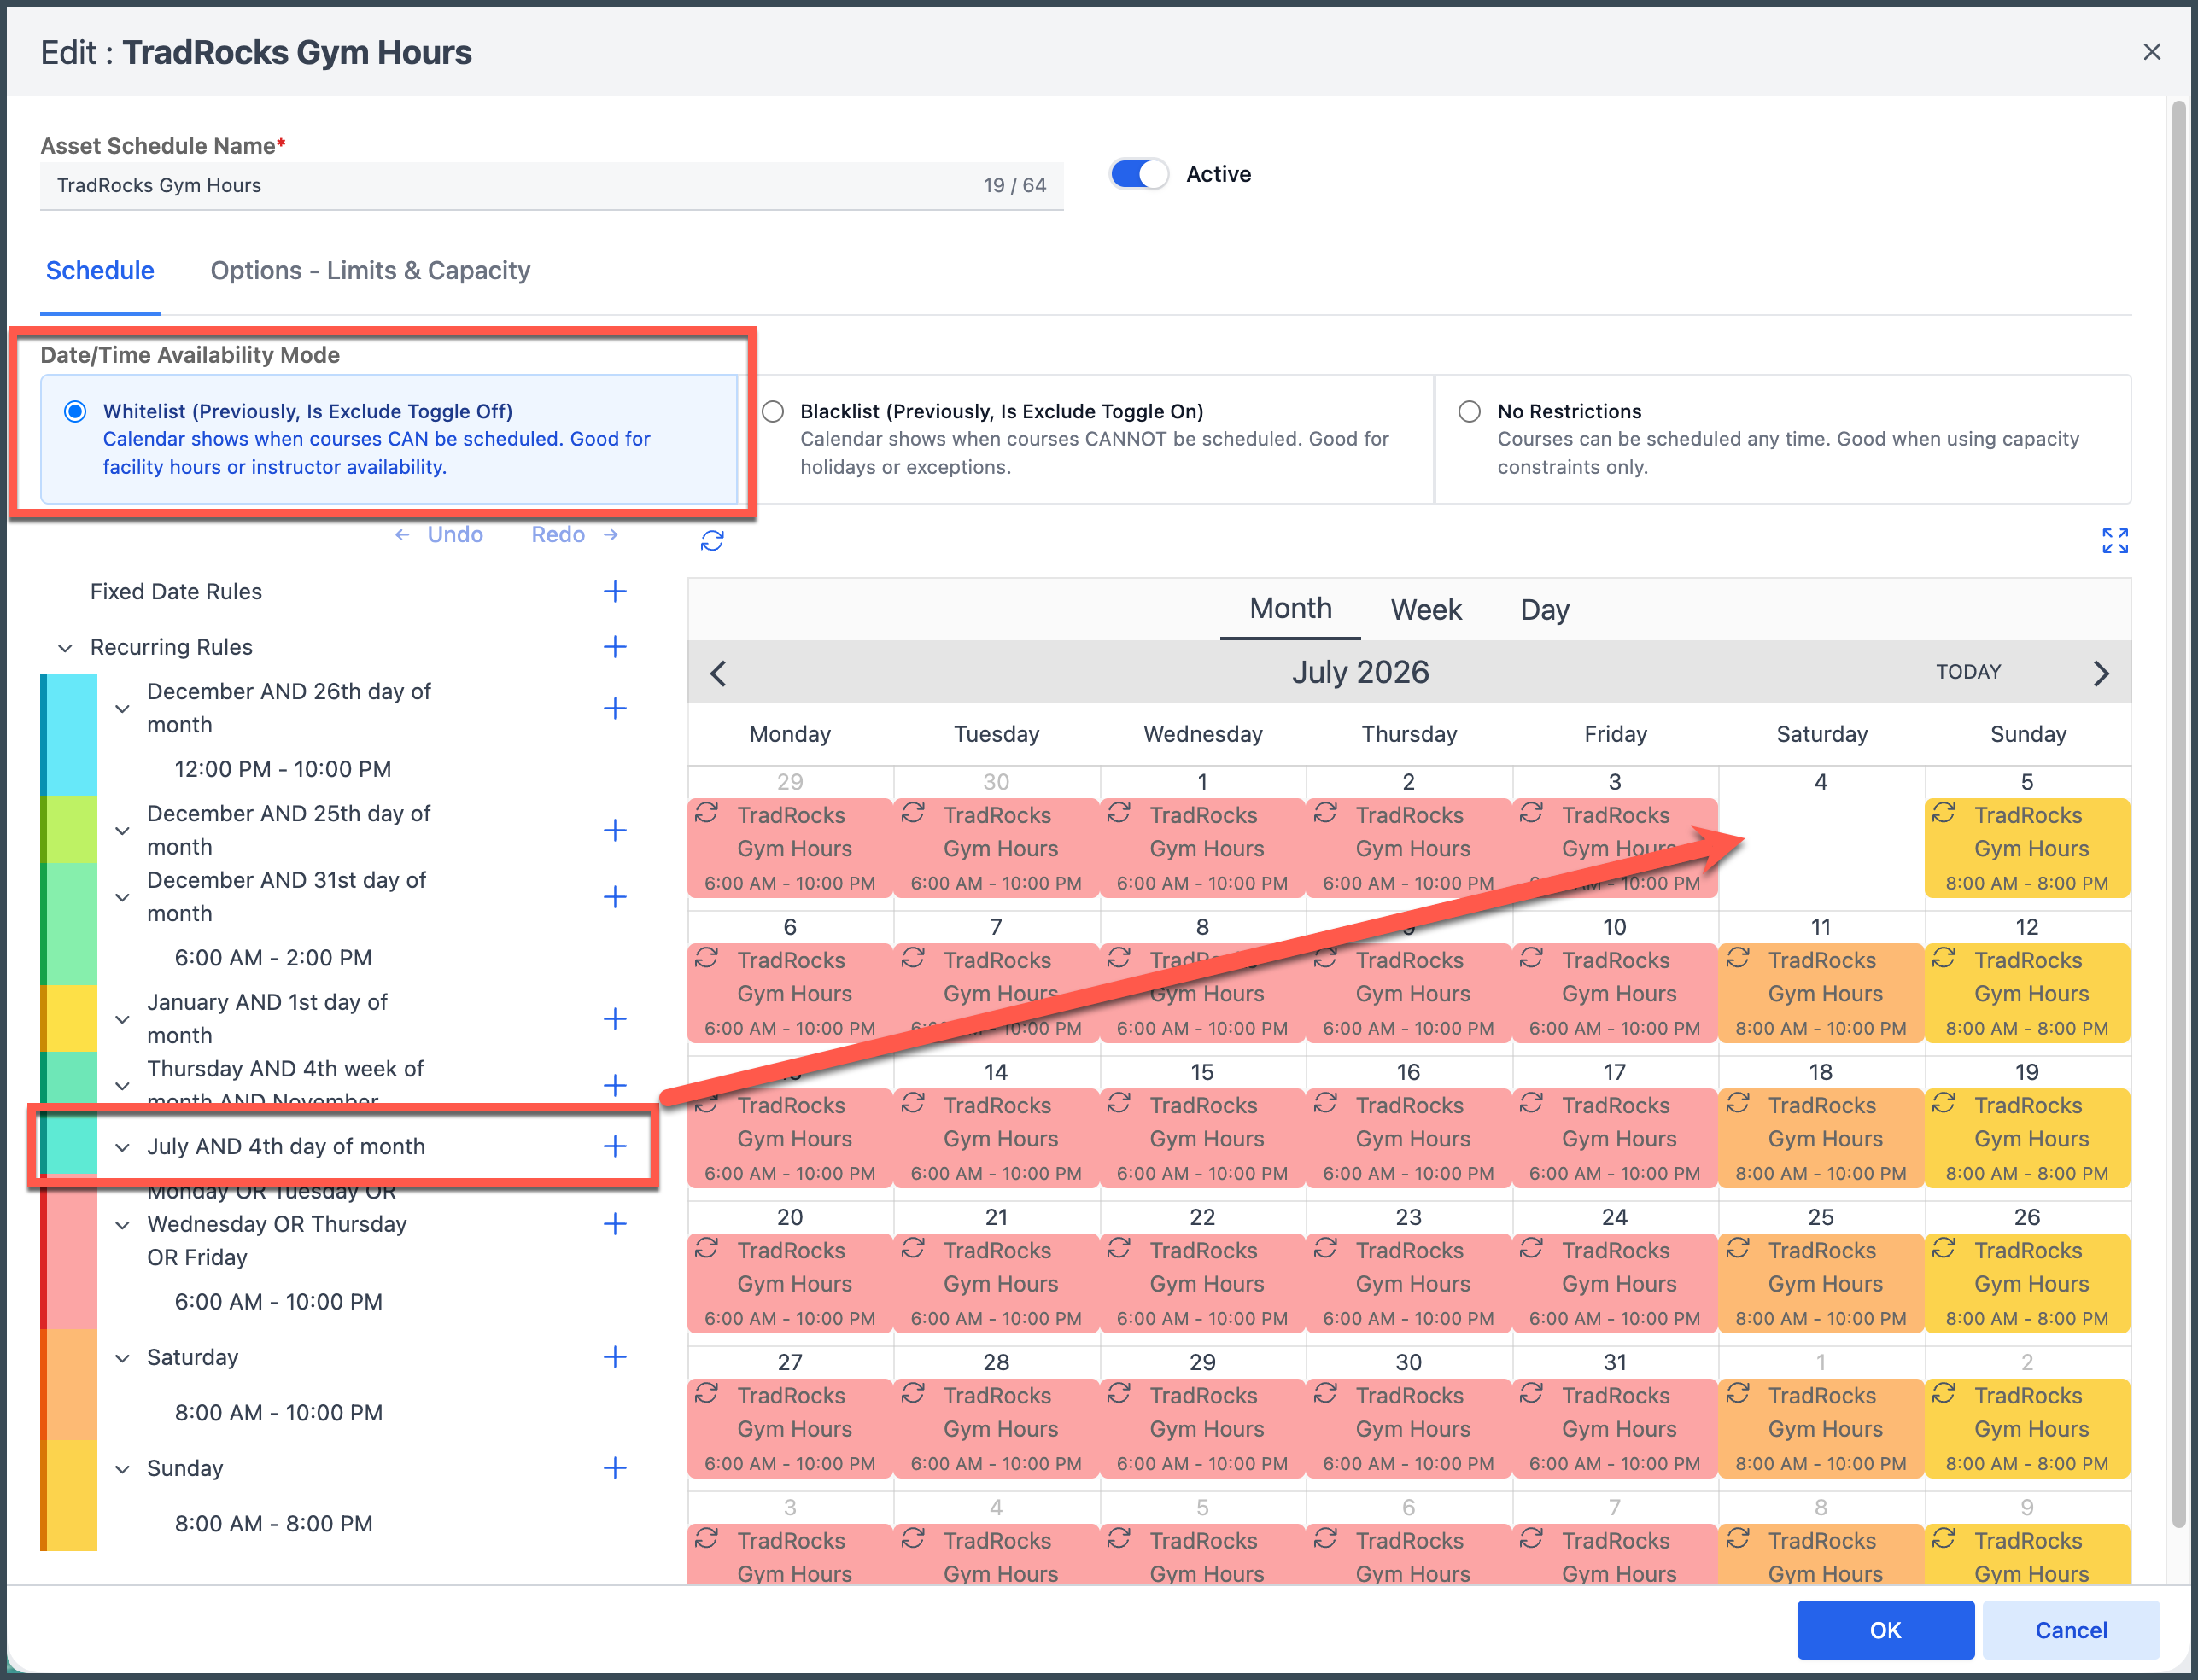Open Options - Limits & Capacity tab

pos(370,271)
